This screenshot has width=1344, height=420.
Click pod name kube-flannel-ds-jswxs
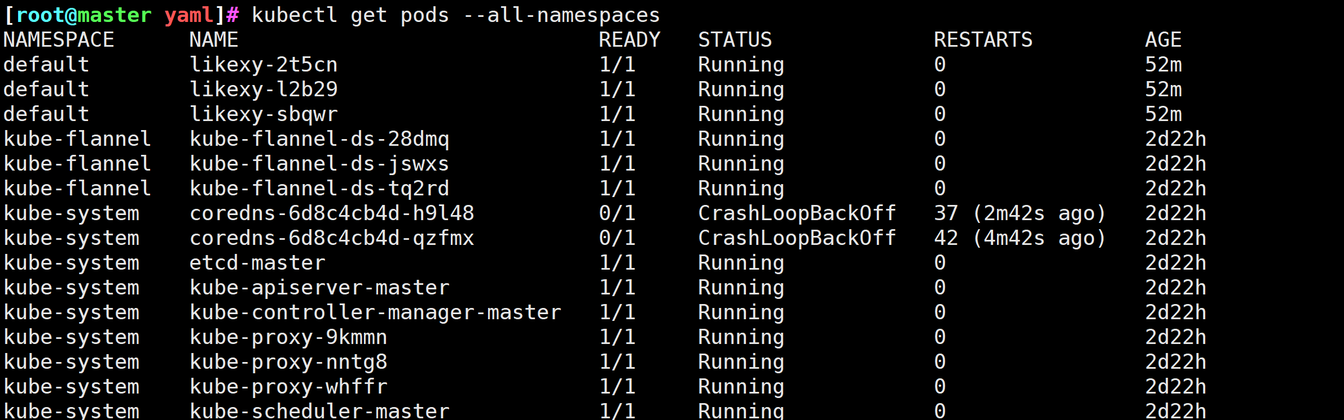(x=319, y=164)
